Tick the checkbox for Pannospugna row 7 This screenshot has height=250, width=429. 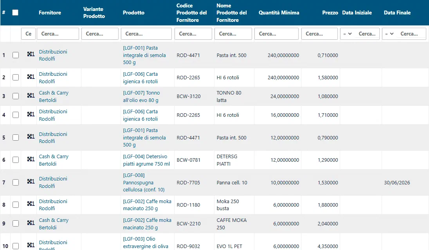click(16, 182)
